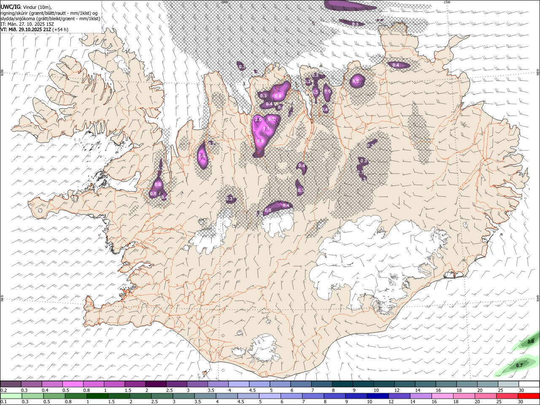
Task: Click the '15W' longitude label at the top
Action: pos(447,2)
